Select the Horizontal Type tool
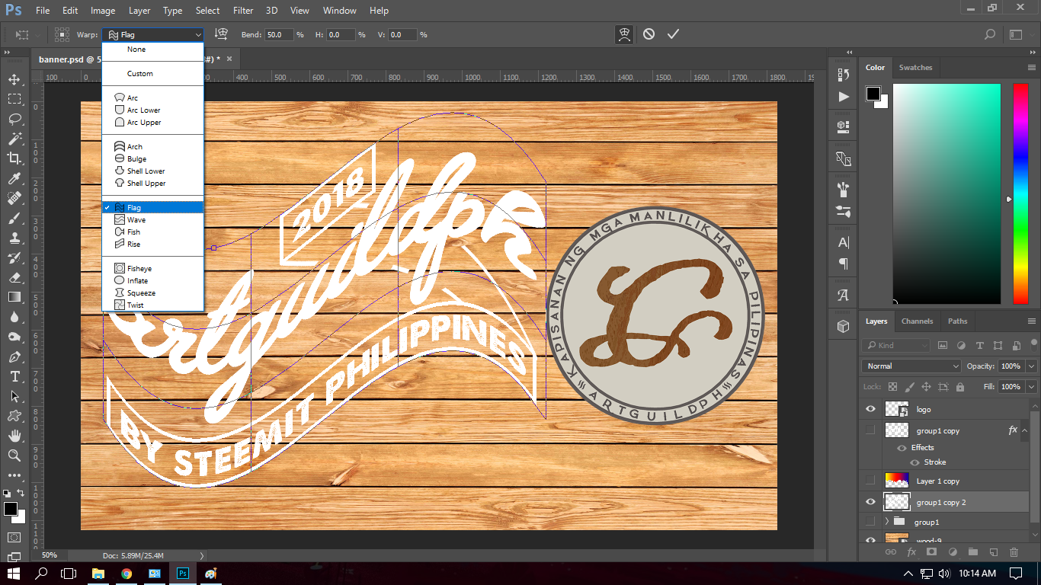The height and width of the screenshot is (585, 1041). [14, 376]
